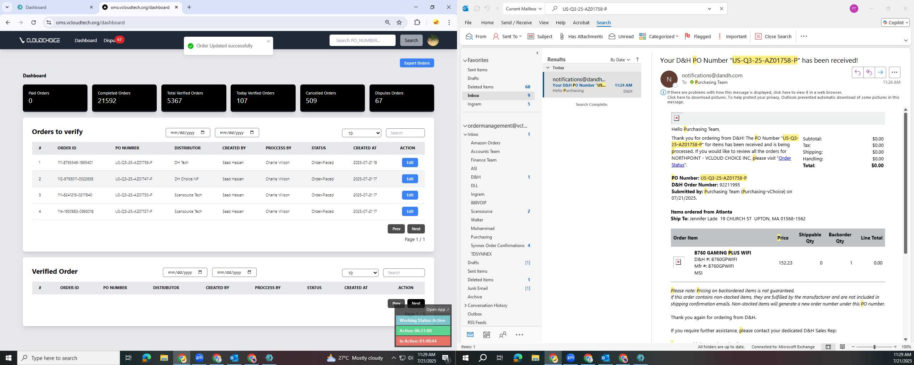Filter search by Important
The width and height of the screenshot is (914, 365).
732,36
